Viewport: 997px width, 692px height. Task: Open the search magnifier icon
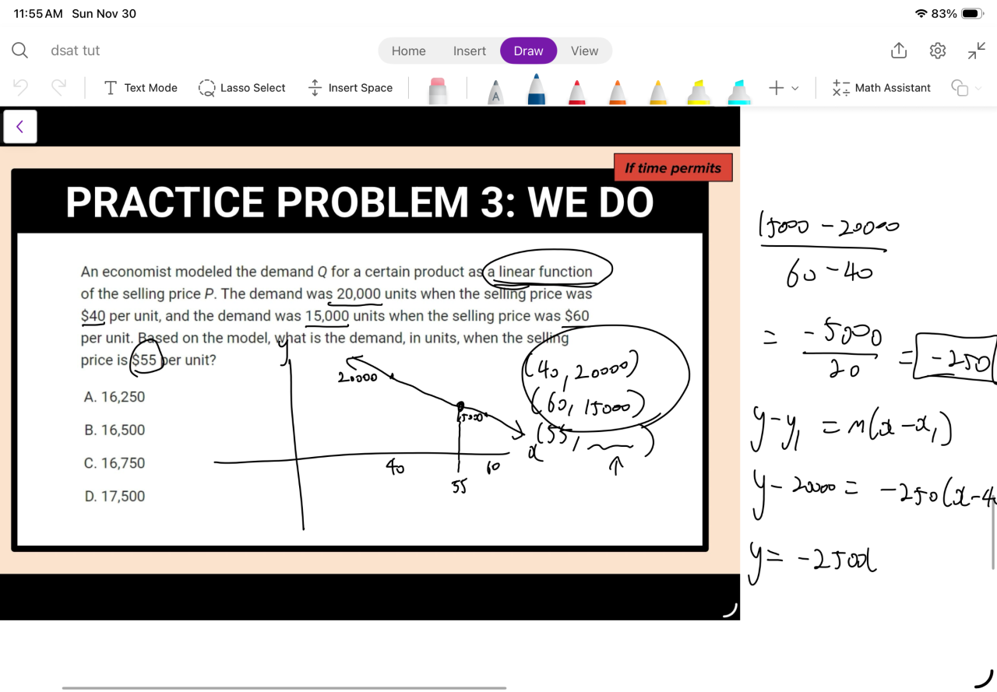click(19, 51)
